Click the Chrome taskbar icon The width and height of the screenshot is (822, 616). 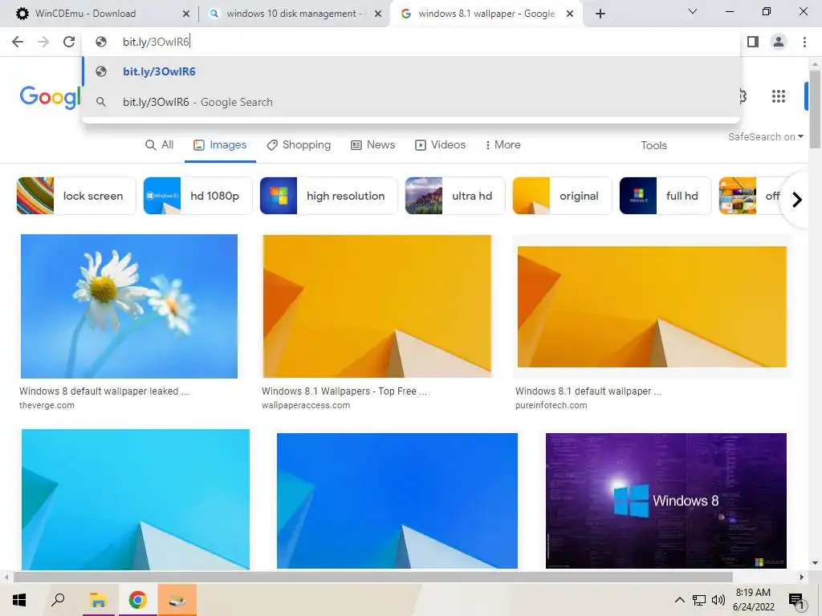137,600
